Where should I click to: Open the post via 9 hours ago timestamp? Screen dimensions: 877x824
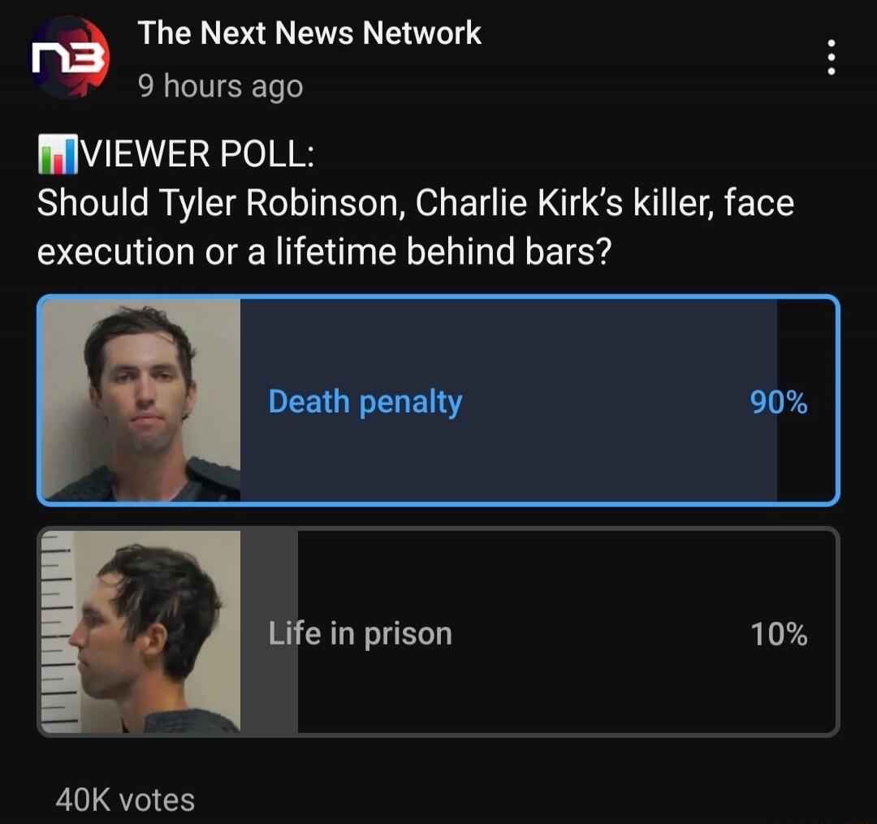tap(220, 87)
